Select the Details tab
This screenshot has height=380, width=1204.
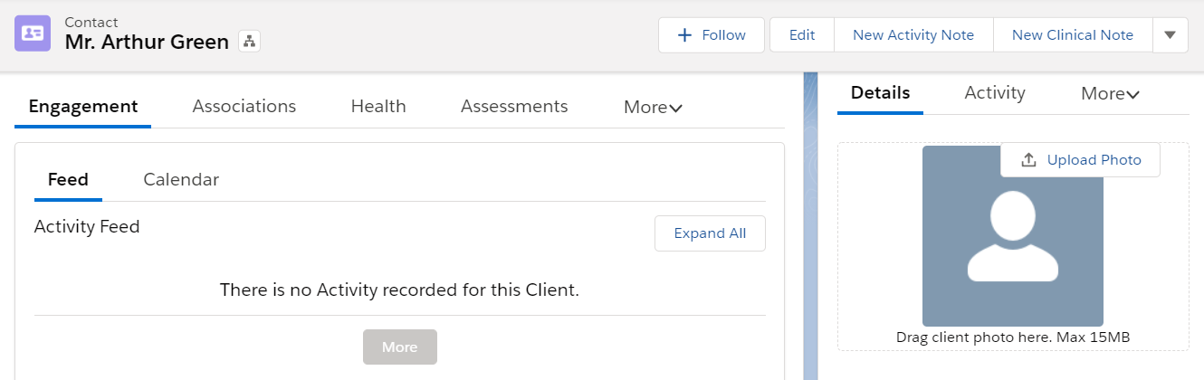coord(880,93)
